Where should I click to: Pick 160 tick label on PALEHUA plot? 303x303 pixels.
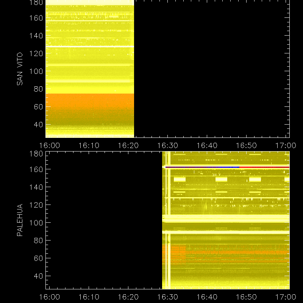(x=36, y=169)
